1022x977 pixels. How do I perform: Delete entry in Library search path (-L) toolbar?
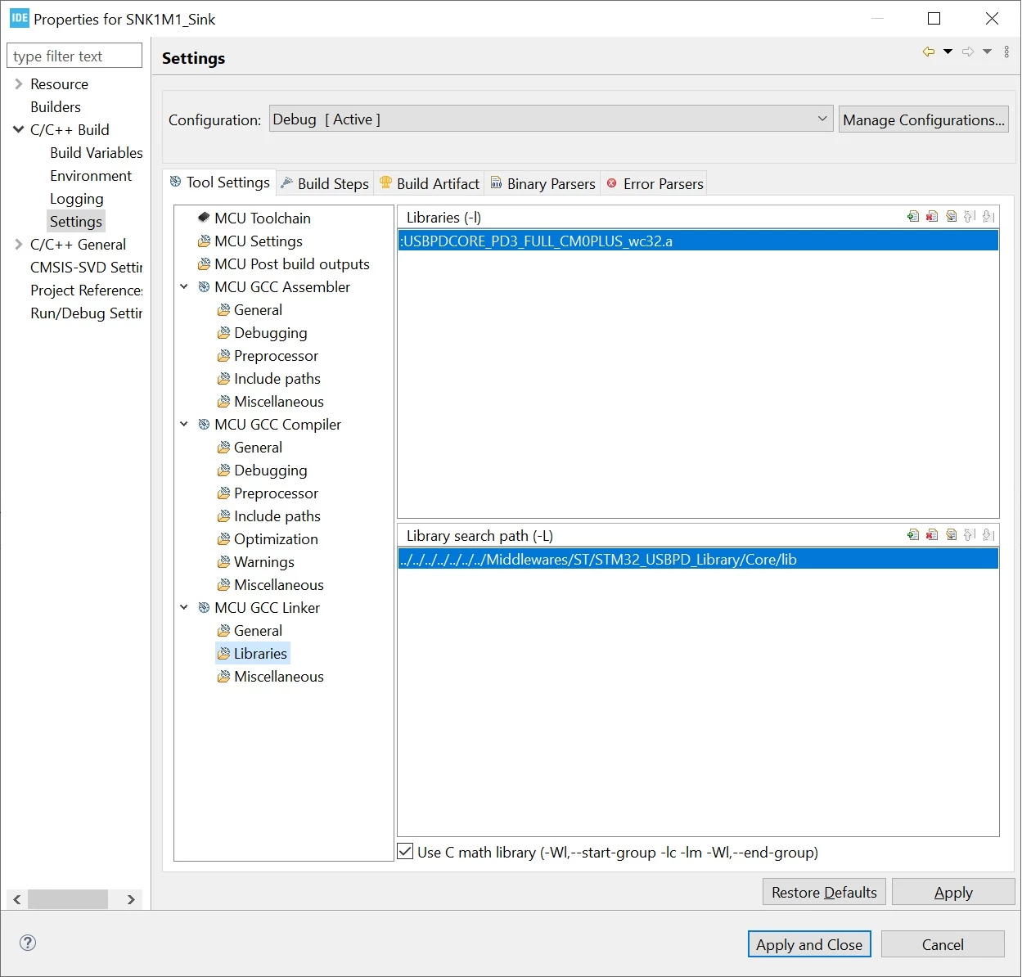pos(932,535)
